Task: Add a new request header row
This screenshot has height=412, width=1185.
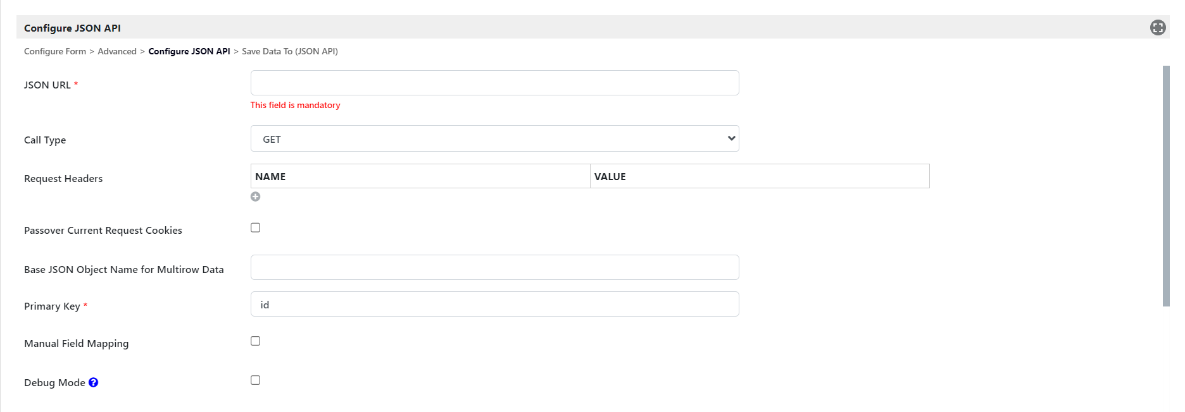Action: 255,197
